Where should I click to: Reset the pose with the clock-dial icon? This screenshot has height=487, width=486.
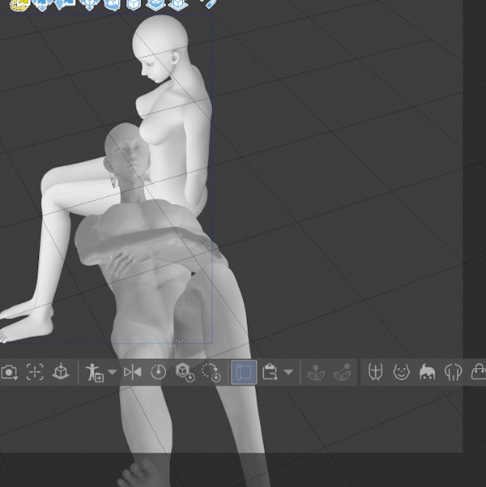click(159, 372)
